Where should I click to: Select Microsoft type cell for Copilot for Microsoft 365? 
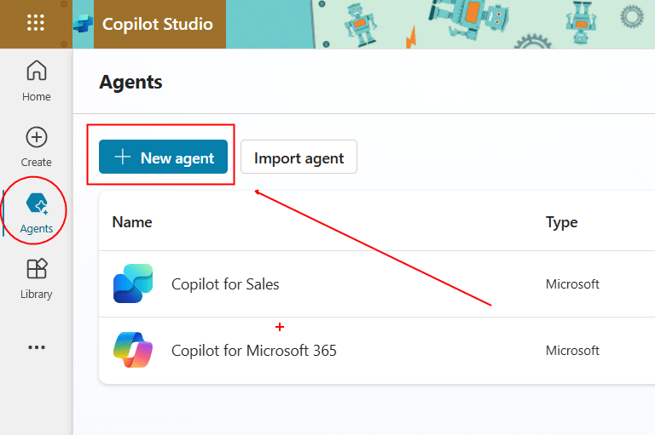tap(572, 351)
